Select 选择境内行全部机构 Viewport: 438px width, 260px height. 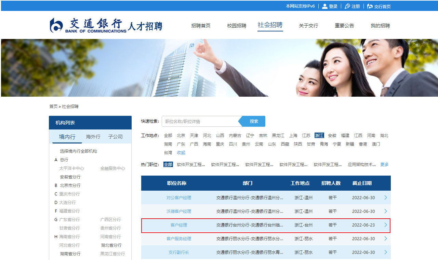(78, 151)
